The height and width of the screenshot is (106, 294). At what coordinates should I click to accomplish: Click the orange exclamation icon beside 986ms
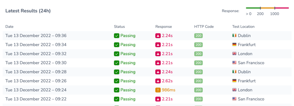tap(158, 90)
